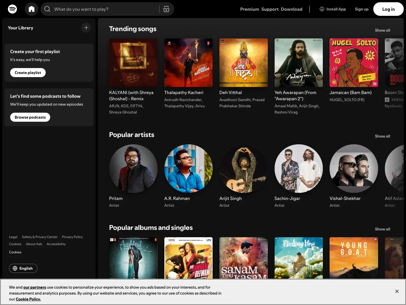
Task: Click Deh Vitthal song title
Action: (231, 92)
